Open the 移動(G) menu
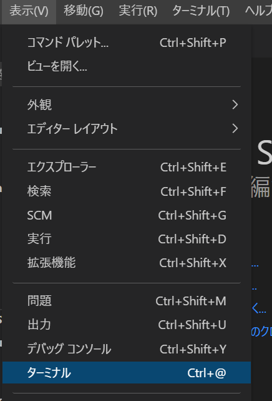The width and height of the screenshot is (272, 401). tap(84, 11)
